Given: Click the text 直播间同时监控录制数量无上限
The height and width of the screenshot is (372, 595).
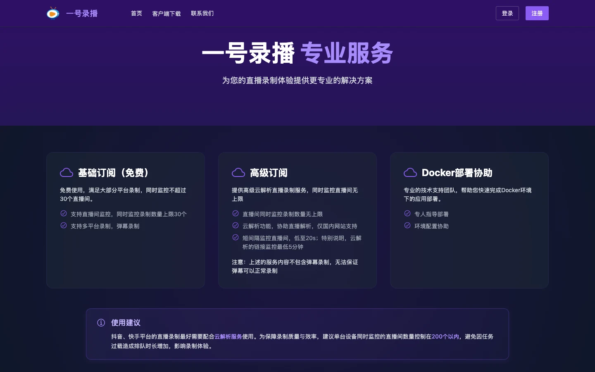Looking at the screenshot, I should click(x=283, y=214).
